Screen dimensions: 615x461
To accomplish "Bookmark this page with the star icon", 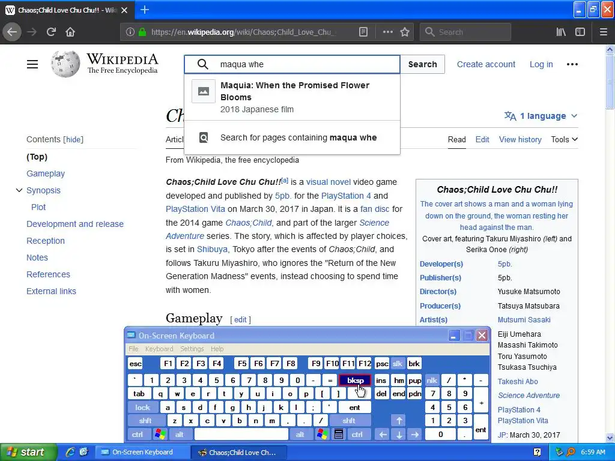I will pos(405,32).
